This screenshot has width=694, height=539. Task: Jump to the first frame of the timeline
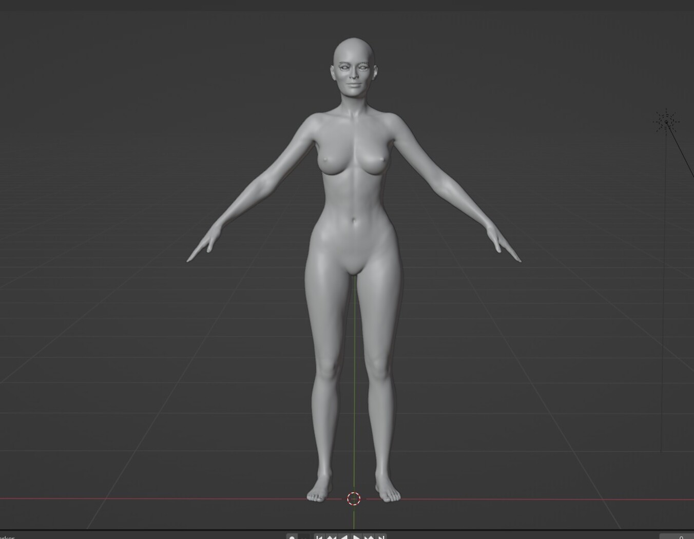[x=319, y=536]
